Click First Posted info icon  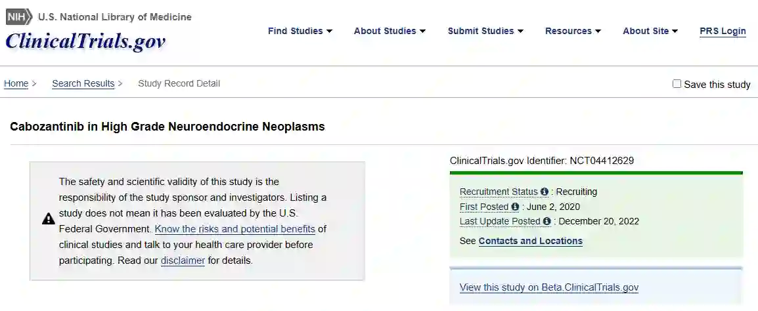point(515,207)
